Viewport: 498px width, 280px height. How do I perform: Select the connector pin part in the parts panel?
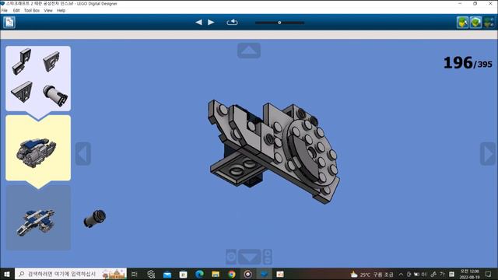coord(55,95)
